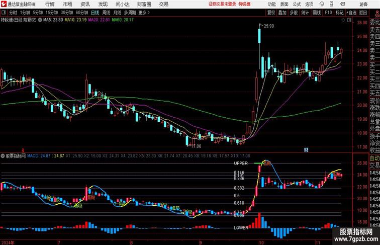The height and width of the screenshot is (245, 380).
Task: Click the diamond icon above price axis
Action: click(343, 20)
